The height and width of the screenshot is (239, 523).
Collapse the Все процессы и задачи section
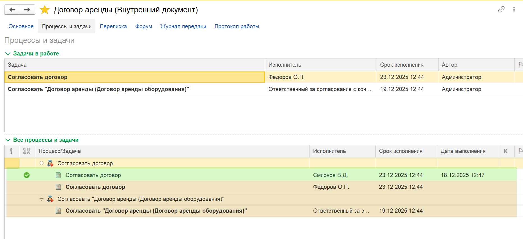point(8,140)
